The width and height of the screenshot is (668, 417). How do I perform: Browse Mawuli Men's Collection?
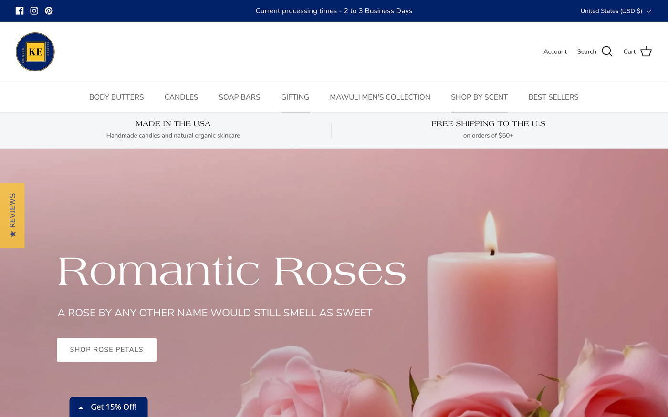coord(380,97)
